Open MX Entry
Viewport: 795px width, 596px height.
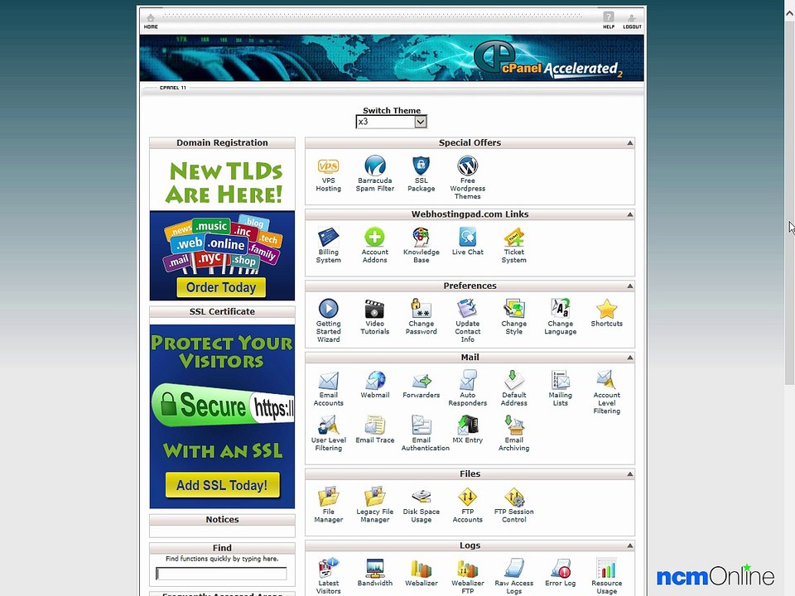pyautogui.click(x=467, y=430)
